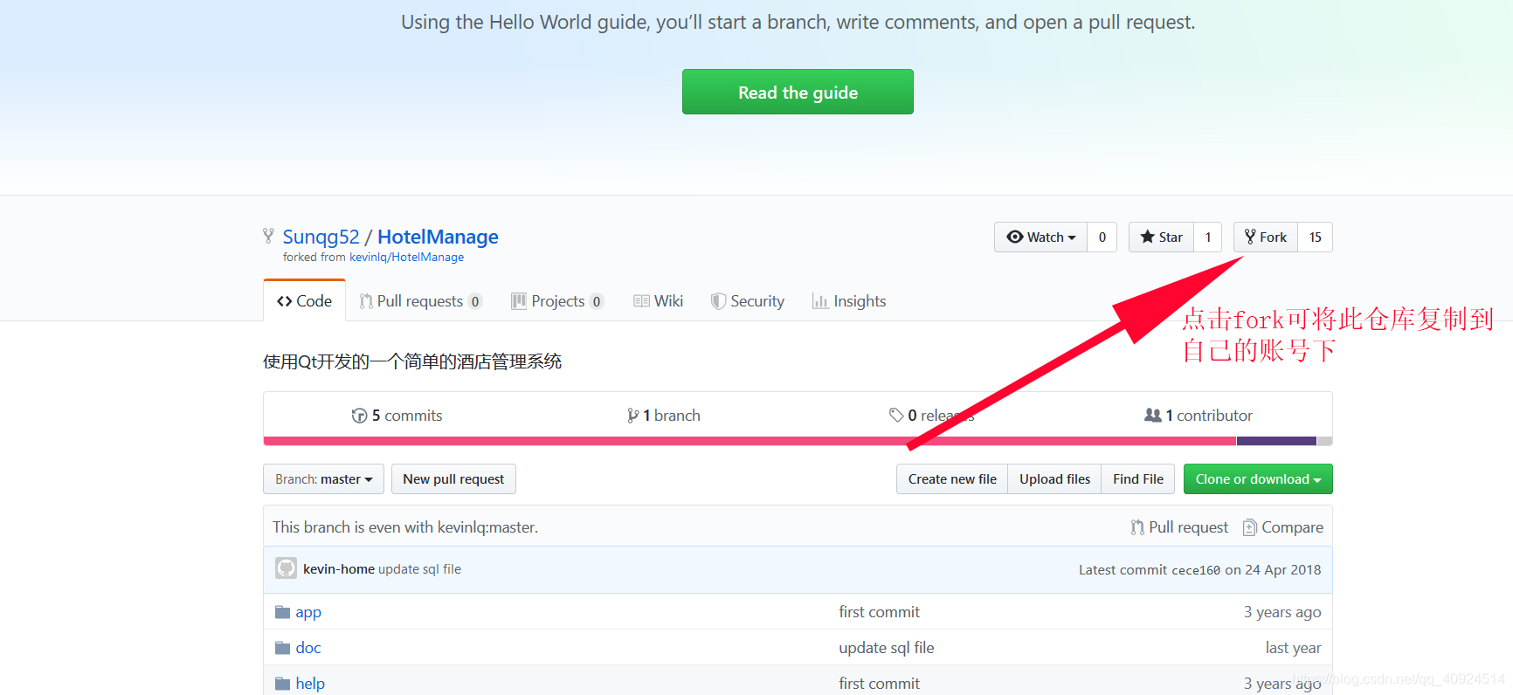Click the branch icon beside 1 branch

(632, 416)
